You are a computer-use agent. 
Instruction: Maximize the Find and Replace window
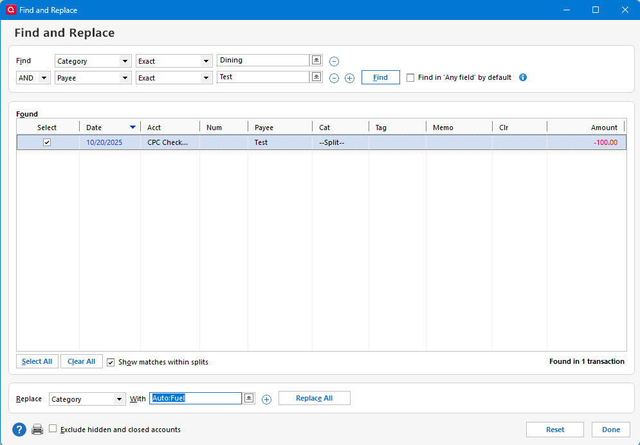596,10
